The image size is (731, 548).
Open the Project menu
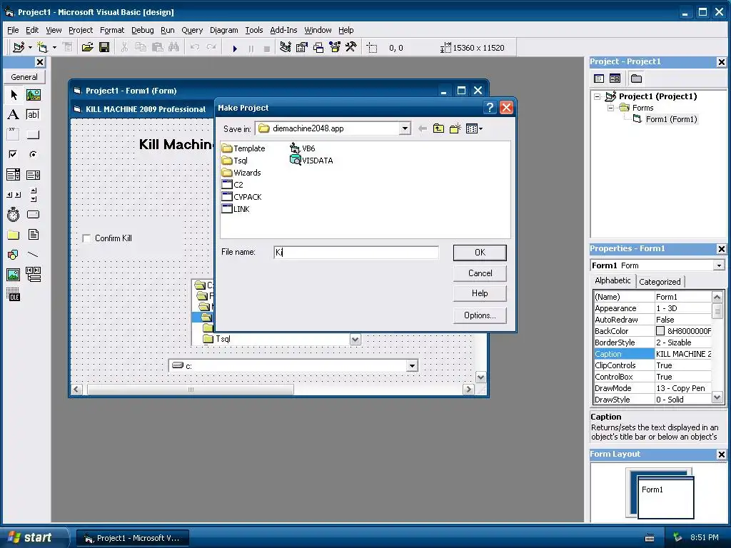click(x=81, y=30)
